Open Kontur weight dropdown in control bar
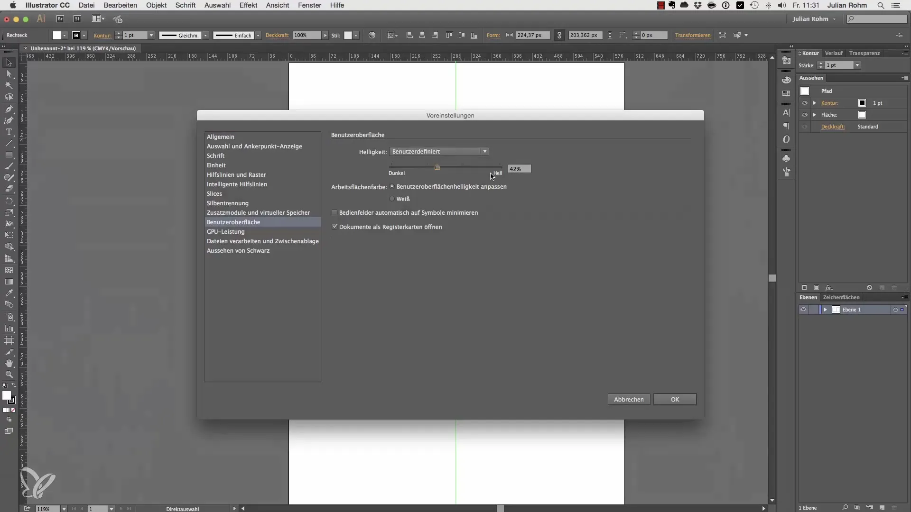This screenshot has width=911, height=512. tap(151, 35)
